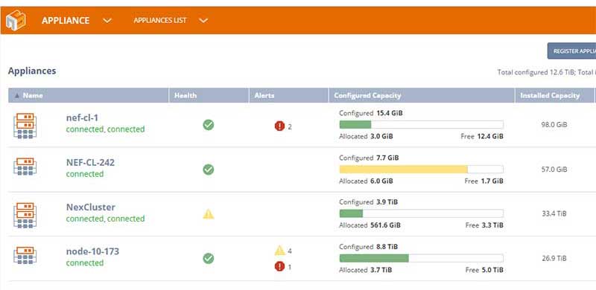Click the 'Configured 15.4 GiB' value

(370, 113)
